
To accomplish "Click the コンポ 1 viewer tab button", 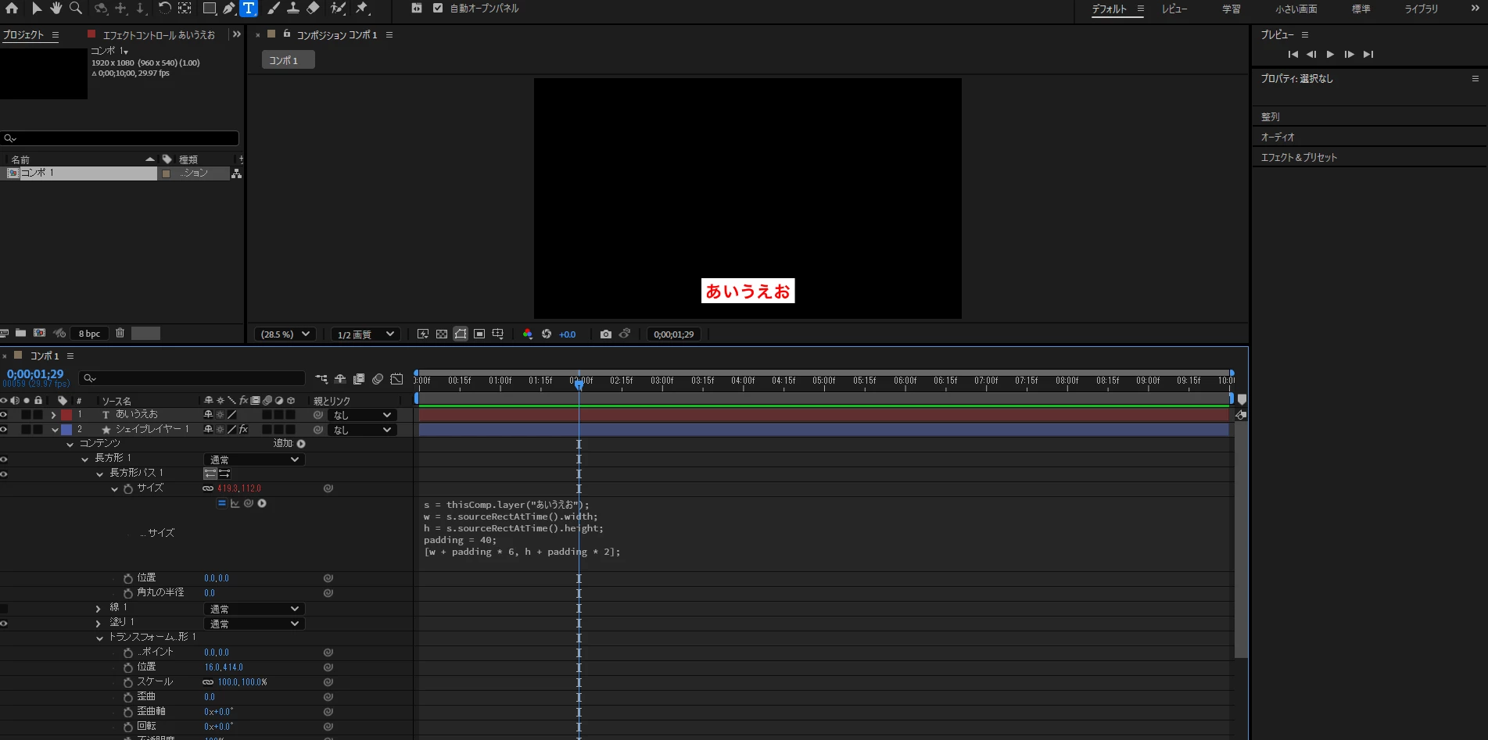I will pyautogui.click(x=288, y=60).
